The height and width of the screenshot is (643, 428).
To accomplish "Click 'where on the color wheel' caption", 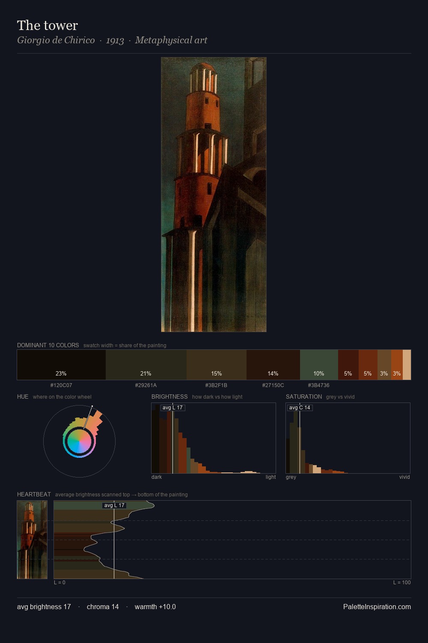I will click(62, 397).
